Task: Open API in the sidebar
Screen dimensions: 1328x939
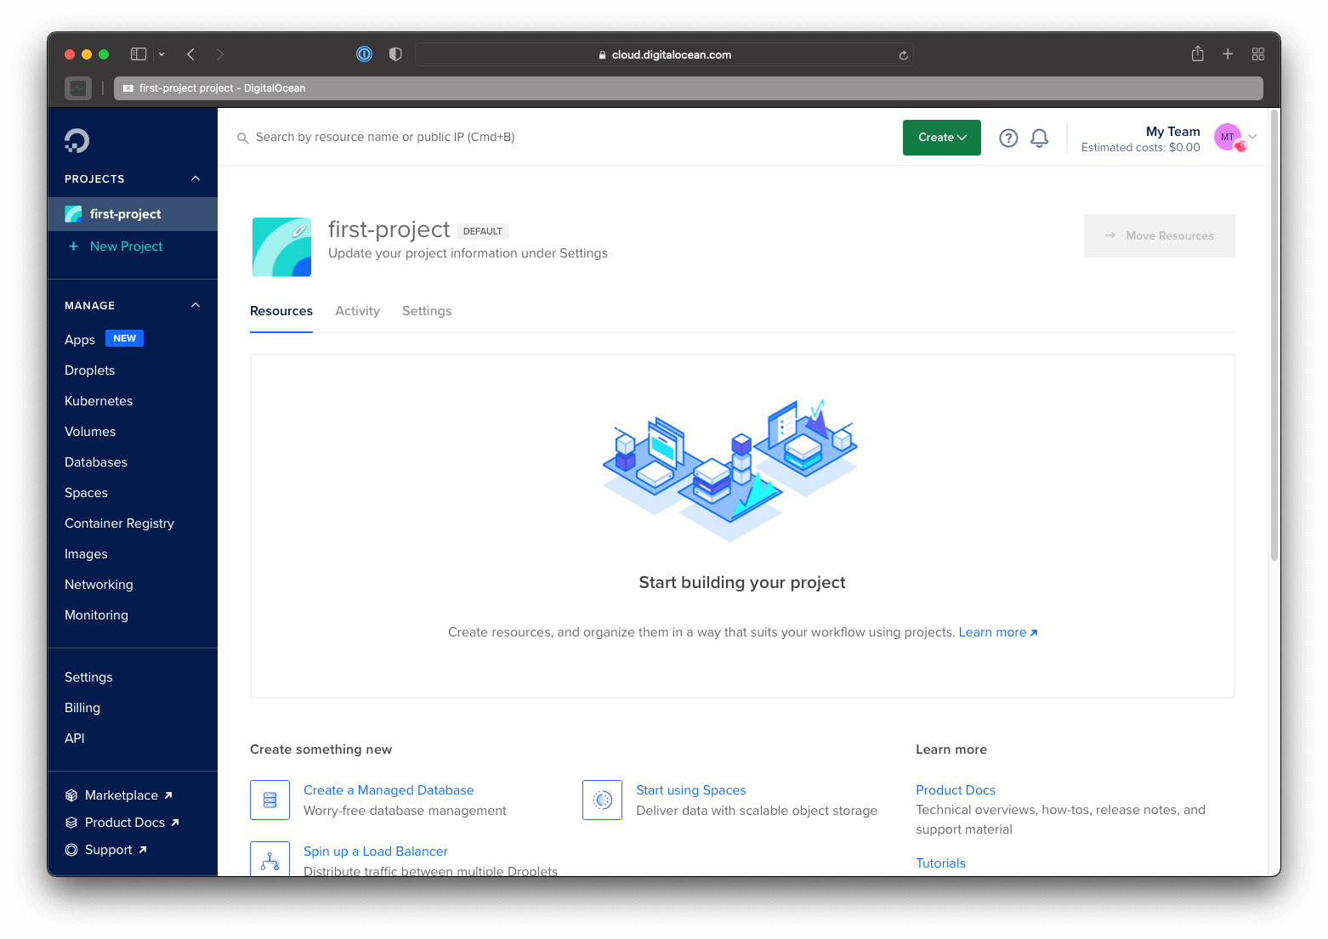Action: [75, 738]
